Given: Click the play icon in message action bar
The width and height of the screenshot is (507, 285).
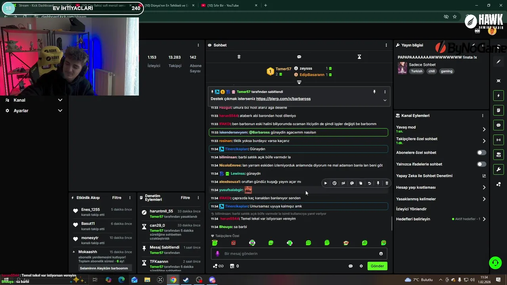Looking at the screenshot, I should (x=326, y=183).
